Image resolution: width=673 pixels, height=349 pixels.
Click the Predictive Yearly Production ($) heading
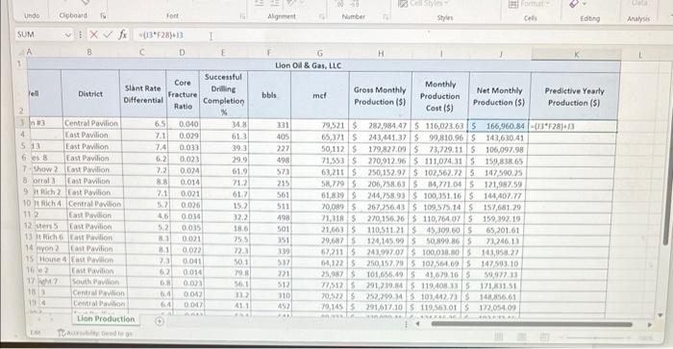[574, 96]
